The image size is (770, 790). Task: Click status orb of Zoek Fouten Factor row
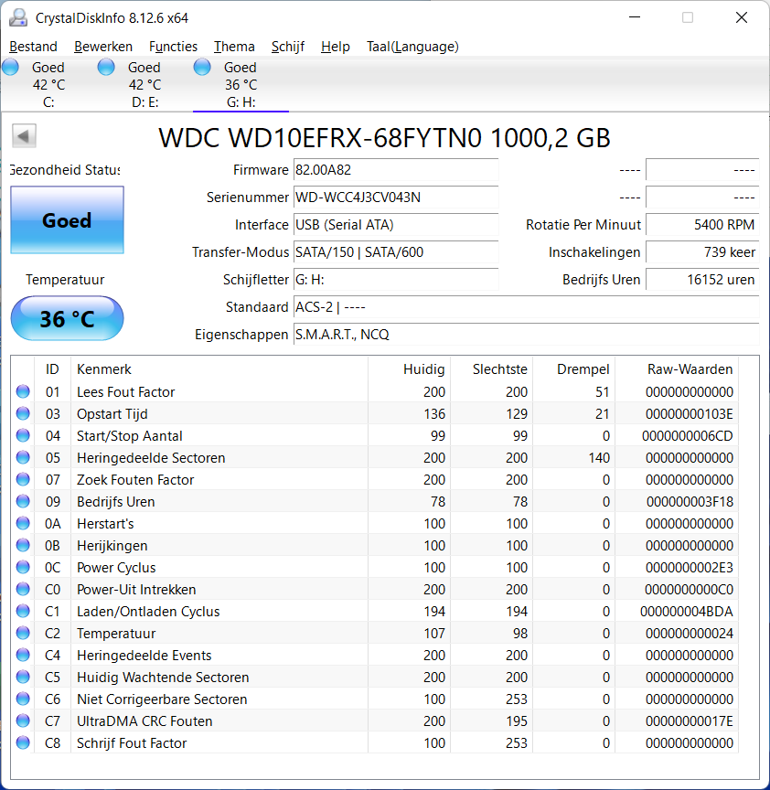pyautogui.click(x=23, y=479)
